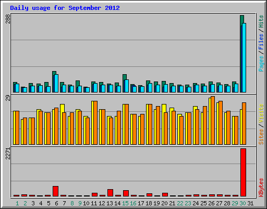Click the 'KBytes' legend label

pos(261,188)
